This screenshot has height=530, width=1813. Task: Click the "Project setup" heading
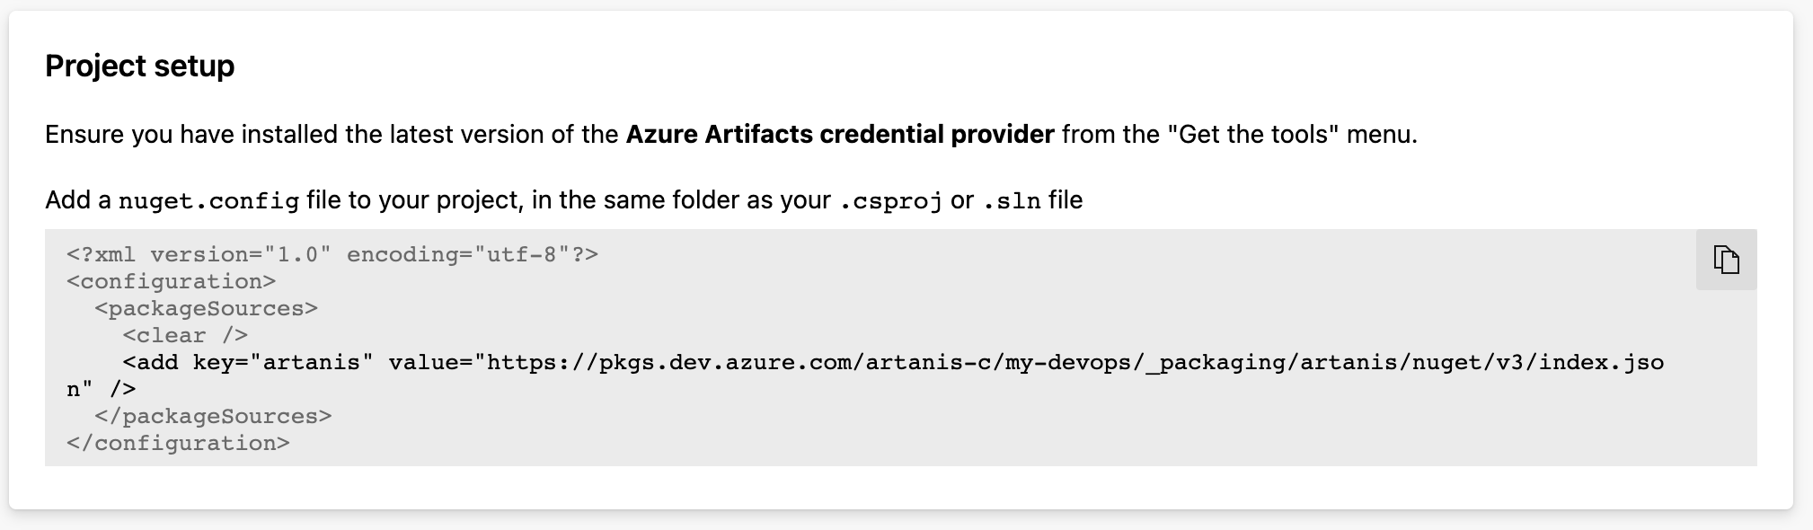tap(139, 66)
